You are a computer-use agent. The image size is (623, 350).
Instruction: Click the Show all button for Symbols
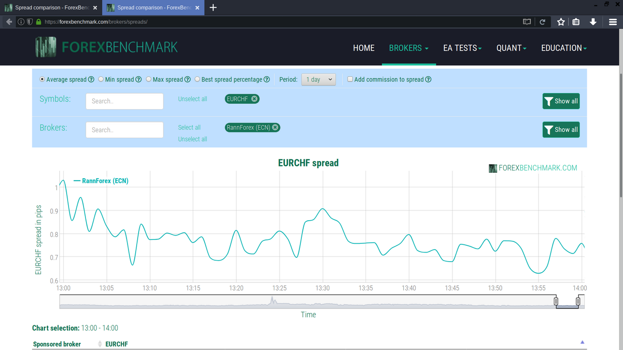point(561,101)
